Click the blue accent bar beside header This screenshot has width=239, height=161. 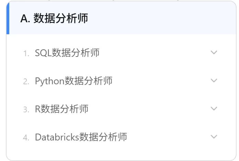[x=8, y=18]
